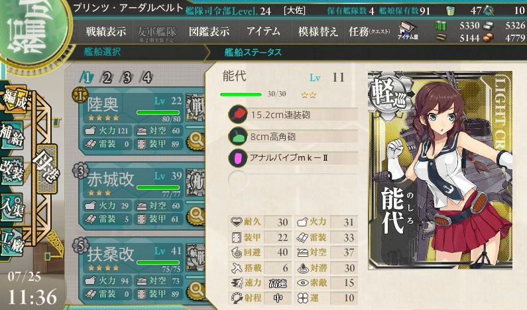Open the 模様替え furniture menu
This screenshot has width=527, height=310.
pyautogui.click(x=318, y=32)
